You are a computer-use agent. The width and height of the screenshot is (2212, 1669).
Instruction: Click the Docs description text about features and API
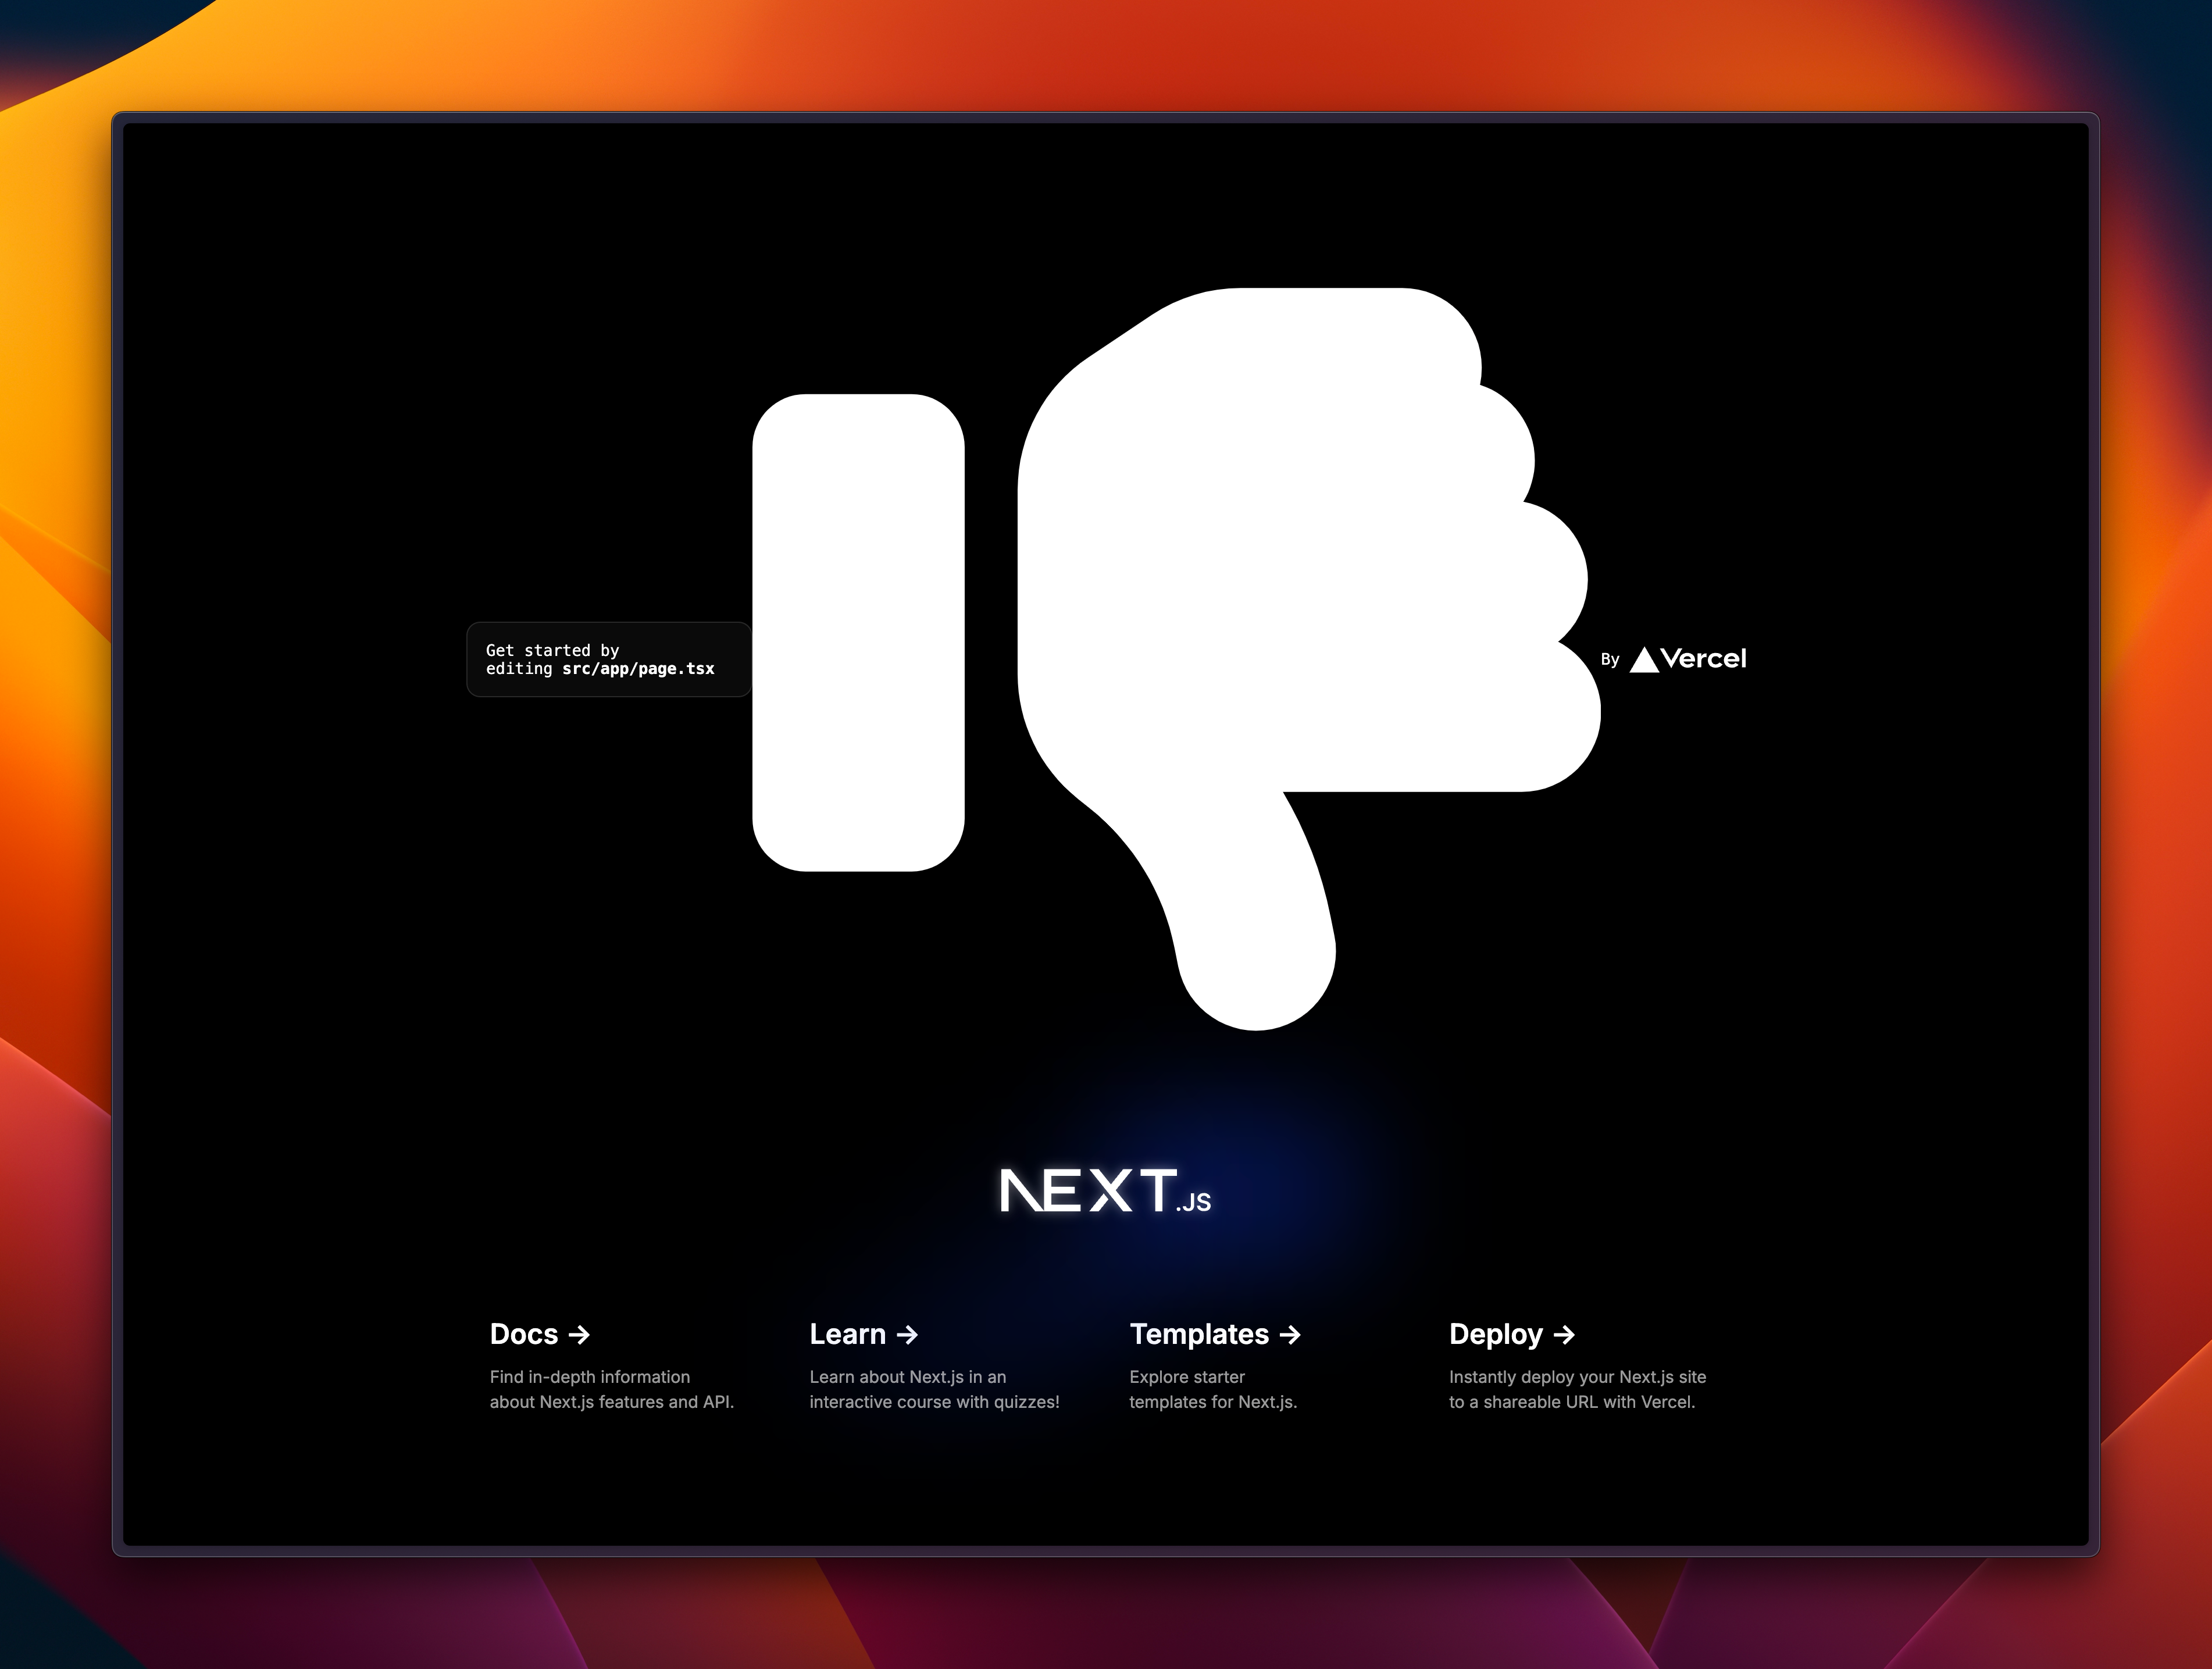point(611,1390)
